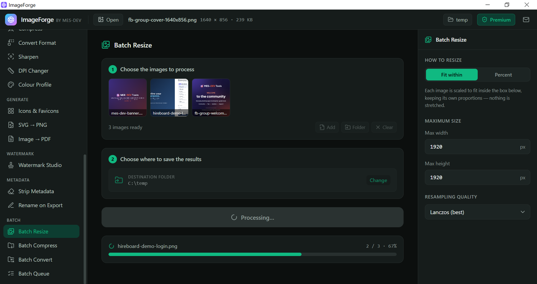Navigate to Batch Queue
The image size is (537, 284).
click(x=41, y=274)
